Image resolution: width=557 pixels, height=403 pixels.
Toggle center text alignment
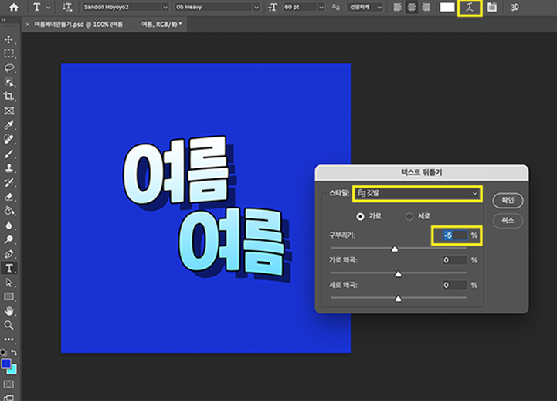[x=411, y=8]
